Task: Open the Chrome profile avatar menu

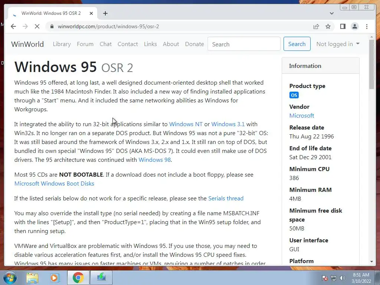Action: [354, 26]
